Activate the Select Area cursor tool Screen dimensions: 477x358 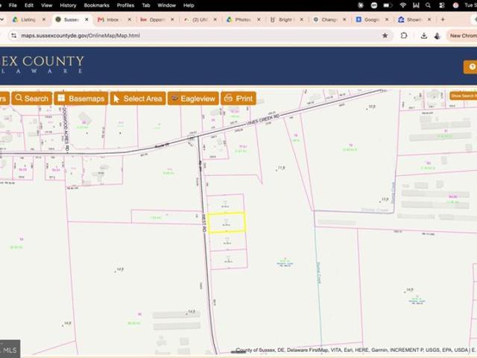(x=138, y=98)
